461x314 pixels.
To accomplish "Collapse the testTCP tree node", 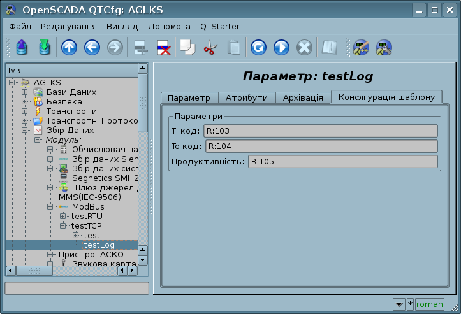I will (63, 225).
